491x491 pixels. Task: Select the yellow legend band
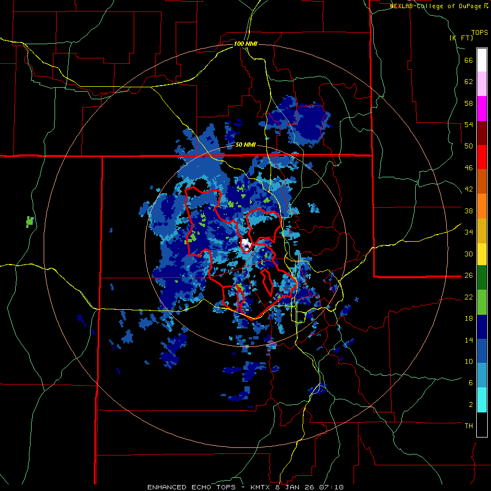[x=482, y=254]
